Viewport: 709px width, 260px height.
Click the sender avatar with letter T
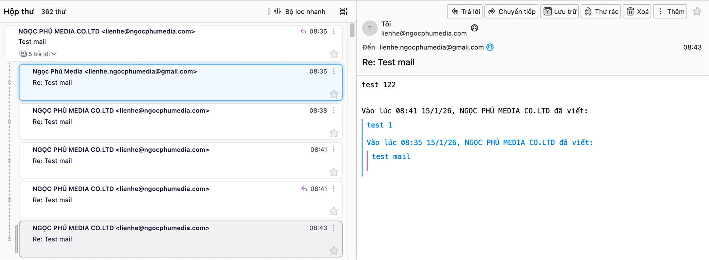(x=370, y=28)
